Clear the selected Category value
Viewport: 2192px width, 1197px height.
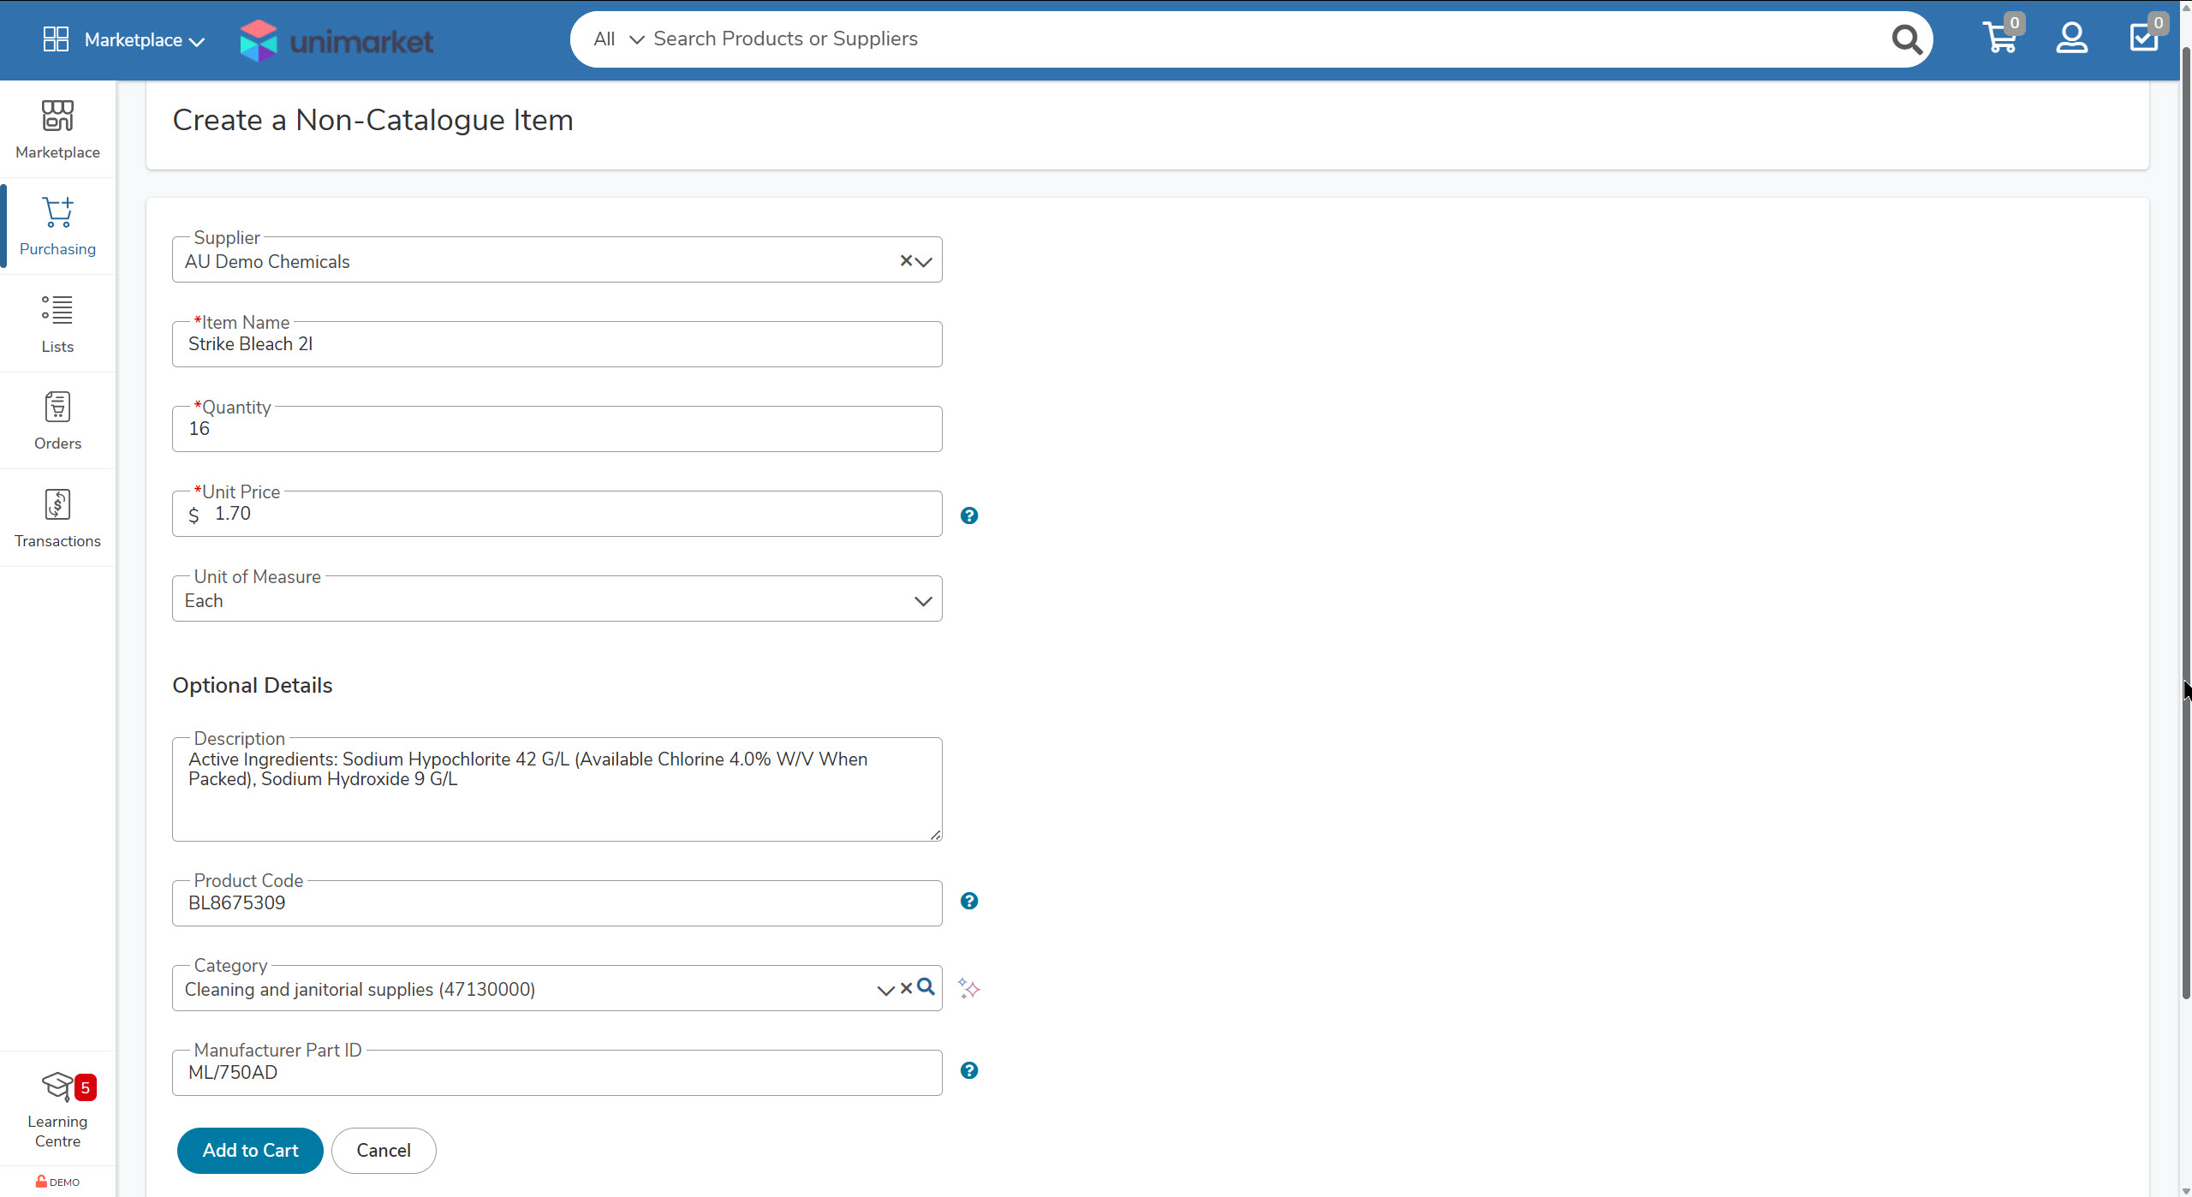point(906,988)
